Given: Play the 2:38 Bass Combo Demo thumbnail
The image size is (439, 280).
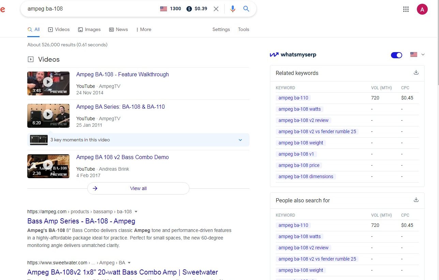Looking at the screenshot, I should point(48,166).
